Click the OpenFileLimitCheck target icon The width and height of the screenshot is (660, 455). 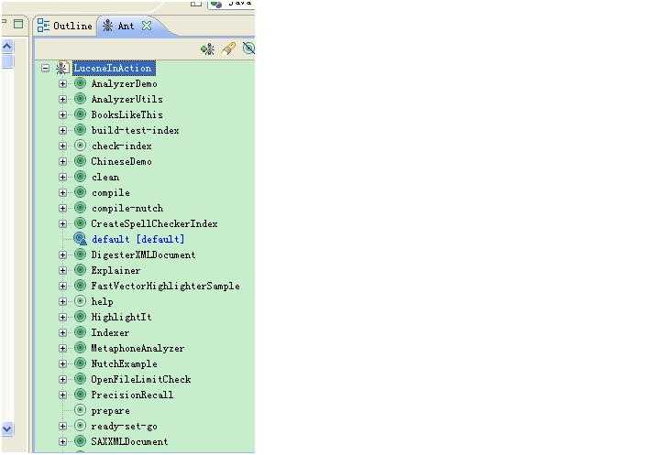click(x=80, y=379)
